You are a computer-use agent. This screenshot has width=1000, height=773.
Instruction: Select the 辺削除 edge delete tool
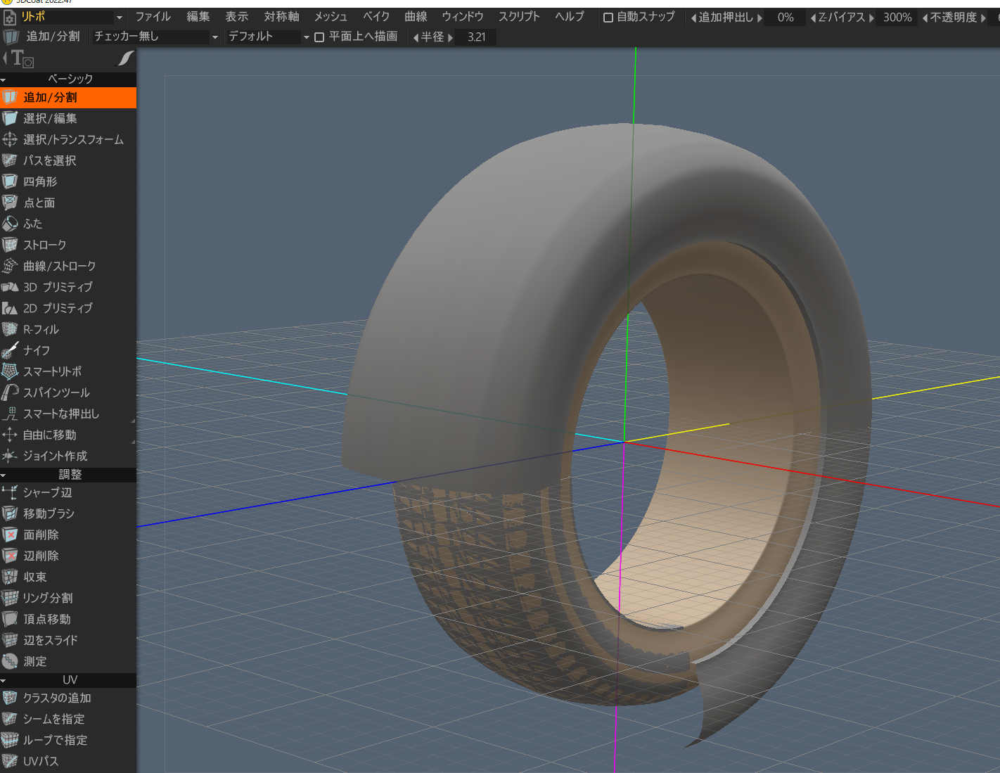(x=68, y=556)
